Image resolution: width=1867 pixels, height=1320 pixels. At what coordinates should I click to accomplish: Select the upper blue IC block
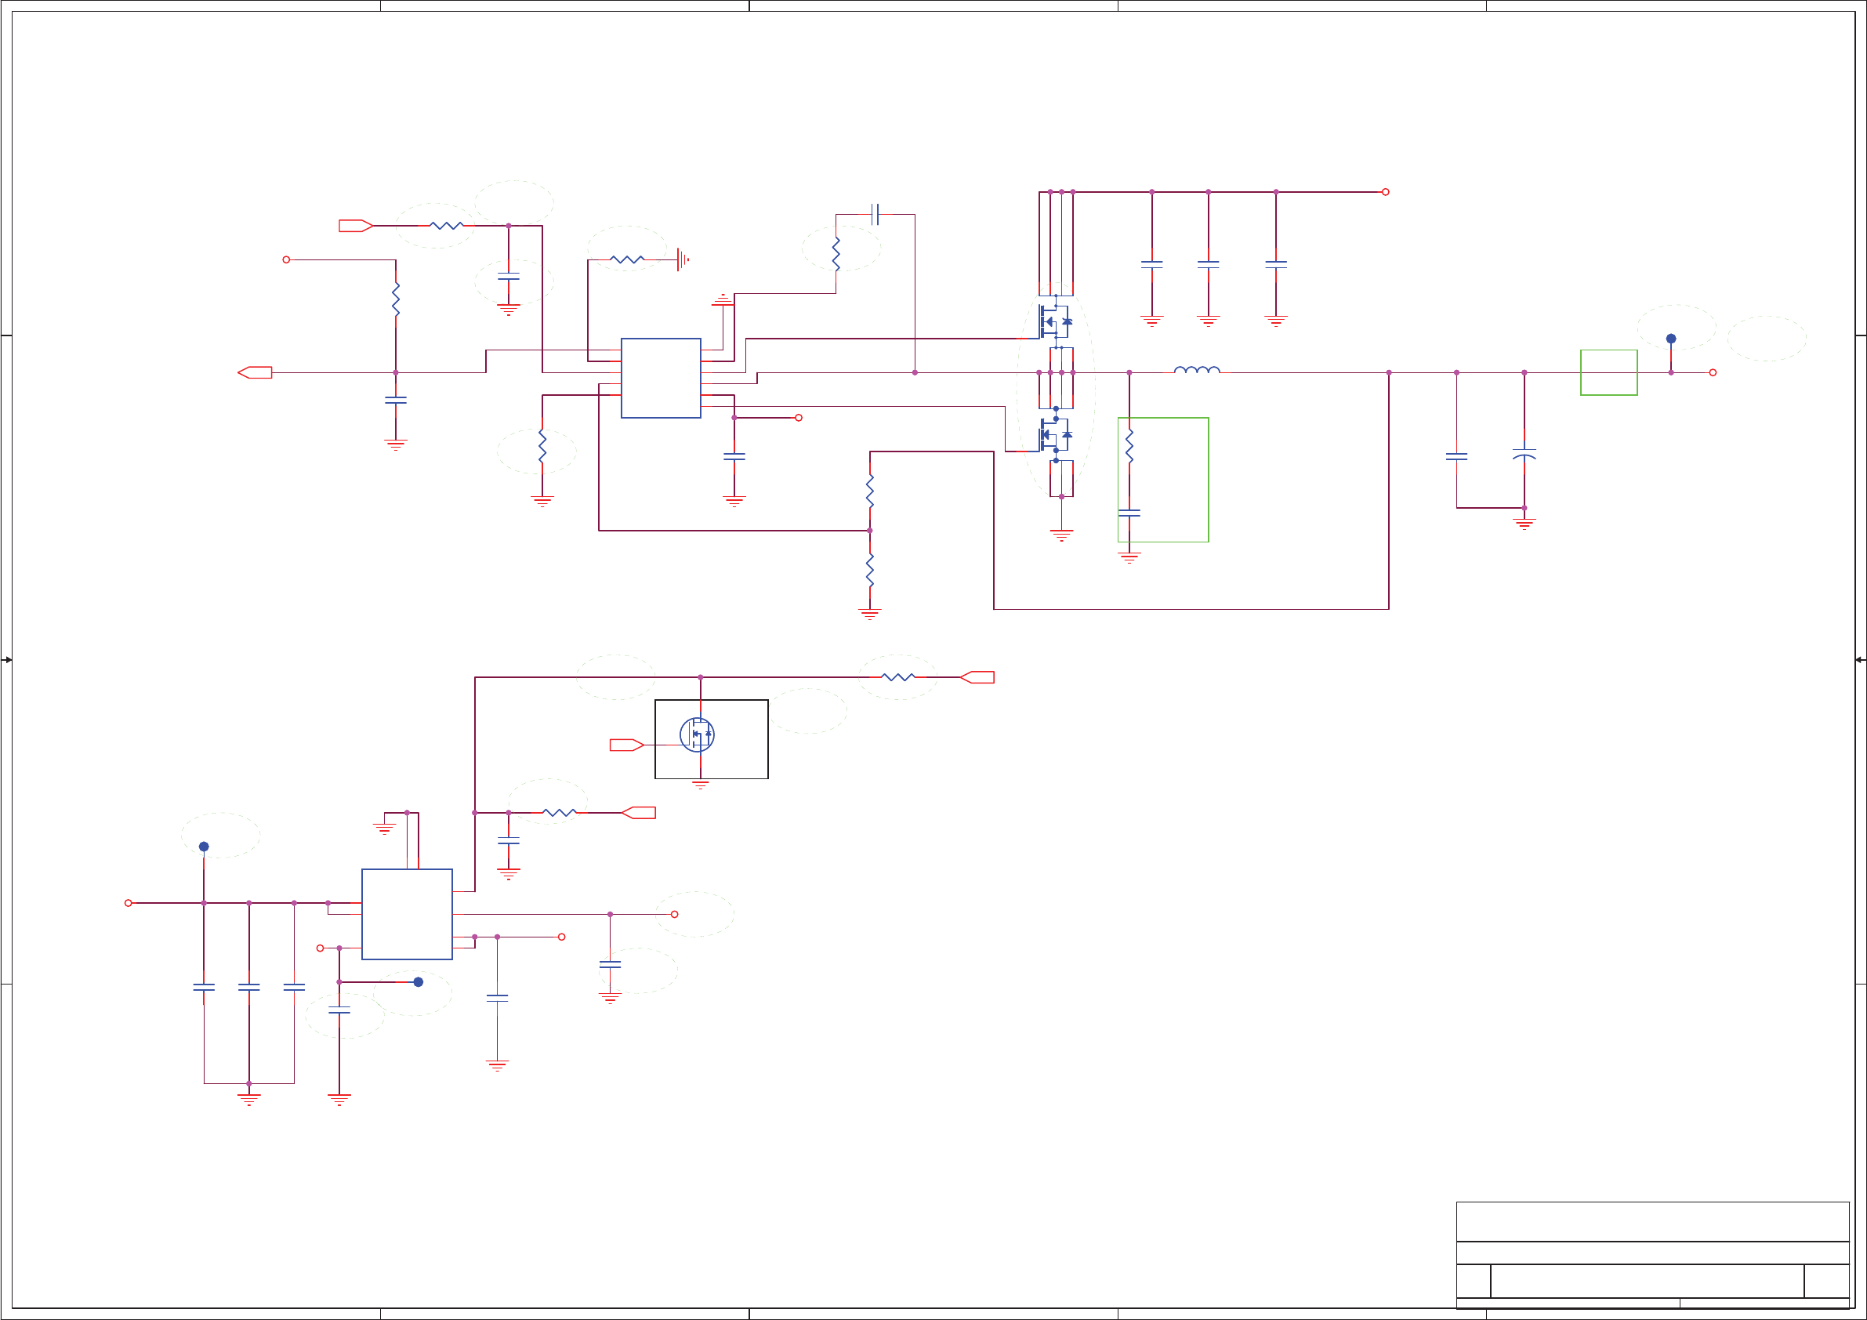click(x=660, y=378)
